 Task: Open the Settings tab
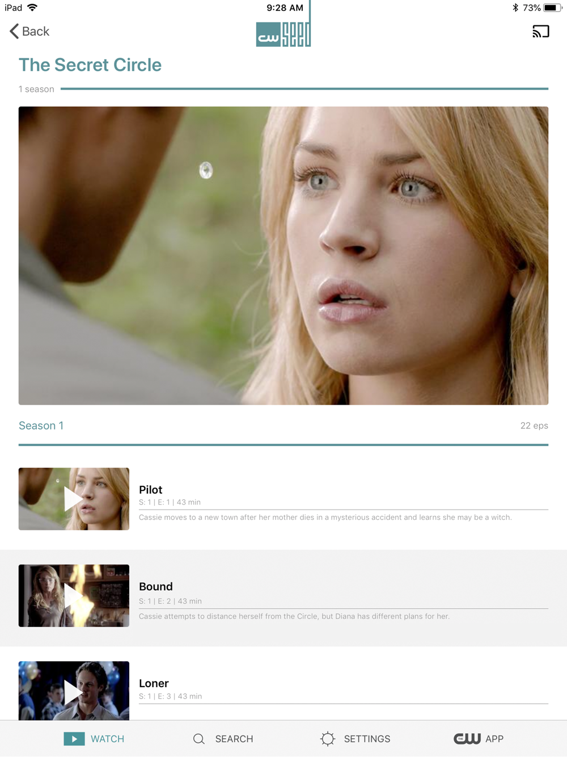pos(356,739)
